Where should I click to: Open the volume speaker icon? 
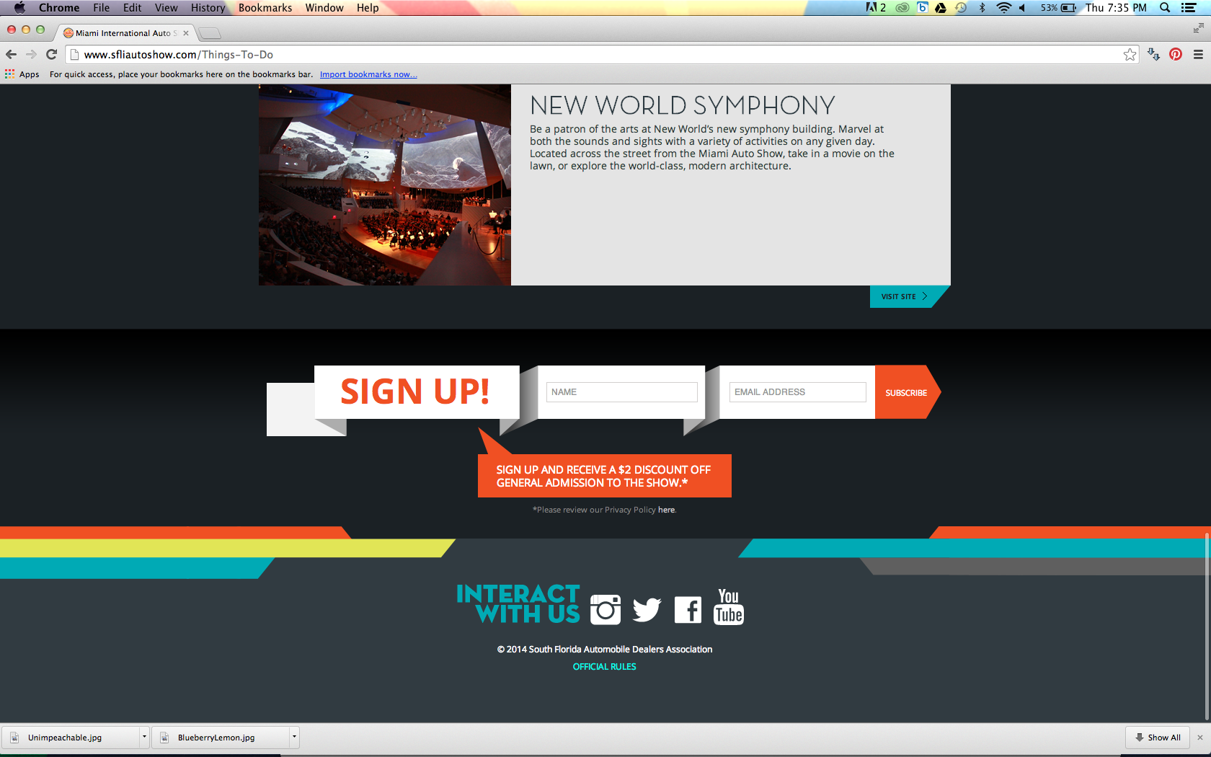[1022, 7]
